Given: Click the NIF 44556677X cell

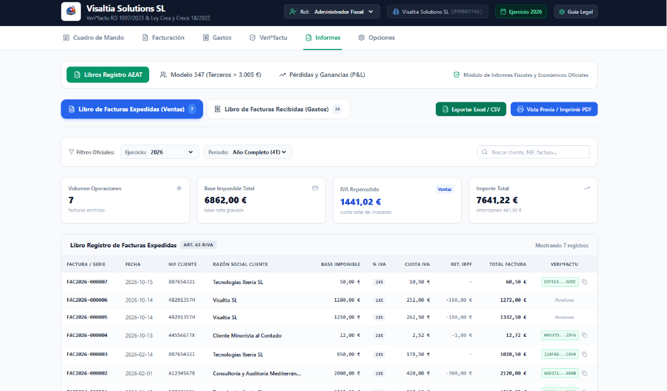Looking at the screenshot, I should tap(182, 335).
